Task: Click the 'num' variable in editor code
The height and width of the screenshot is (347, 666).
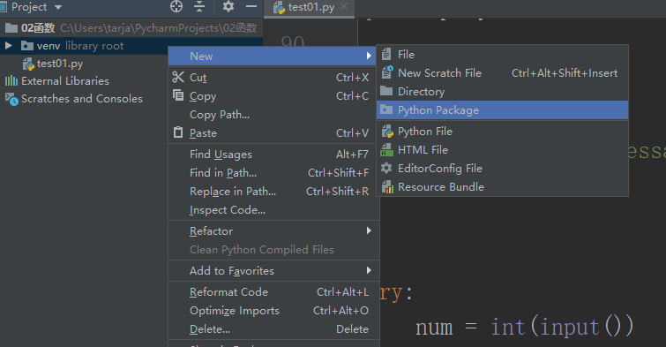Action: [434, 328]
